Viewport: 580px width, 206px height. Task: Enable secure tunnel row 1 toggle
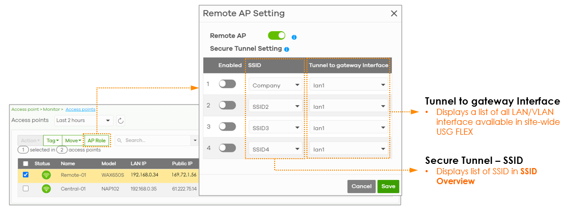click(x=227, y=84)
